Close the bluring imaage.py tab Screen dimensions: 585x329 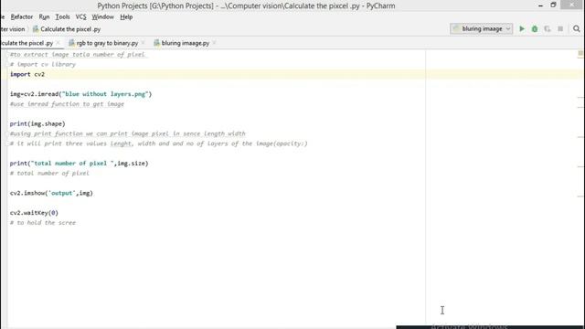click(x=214, y=43)
